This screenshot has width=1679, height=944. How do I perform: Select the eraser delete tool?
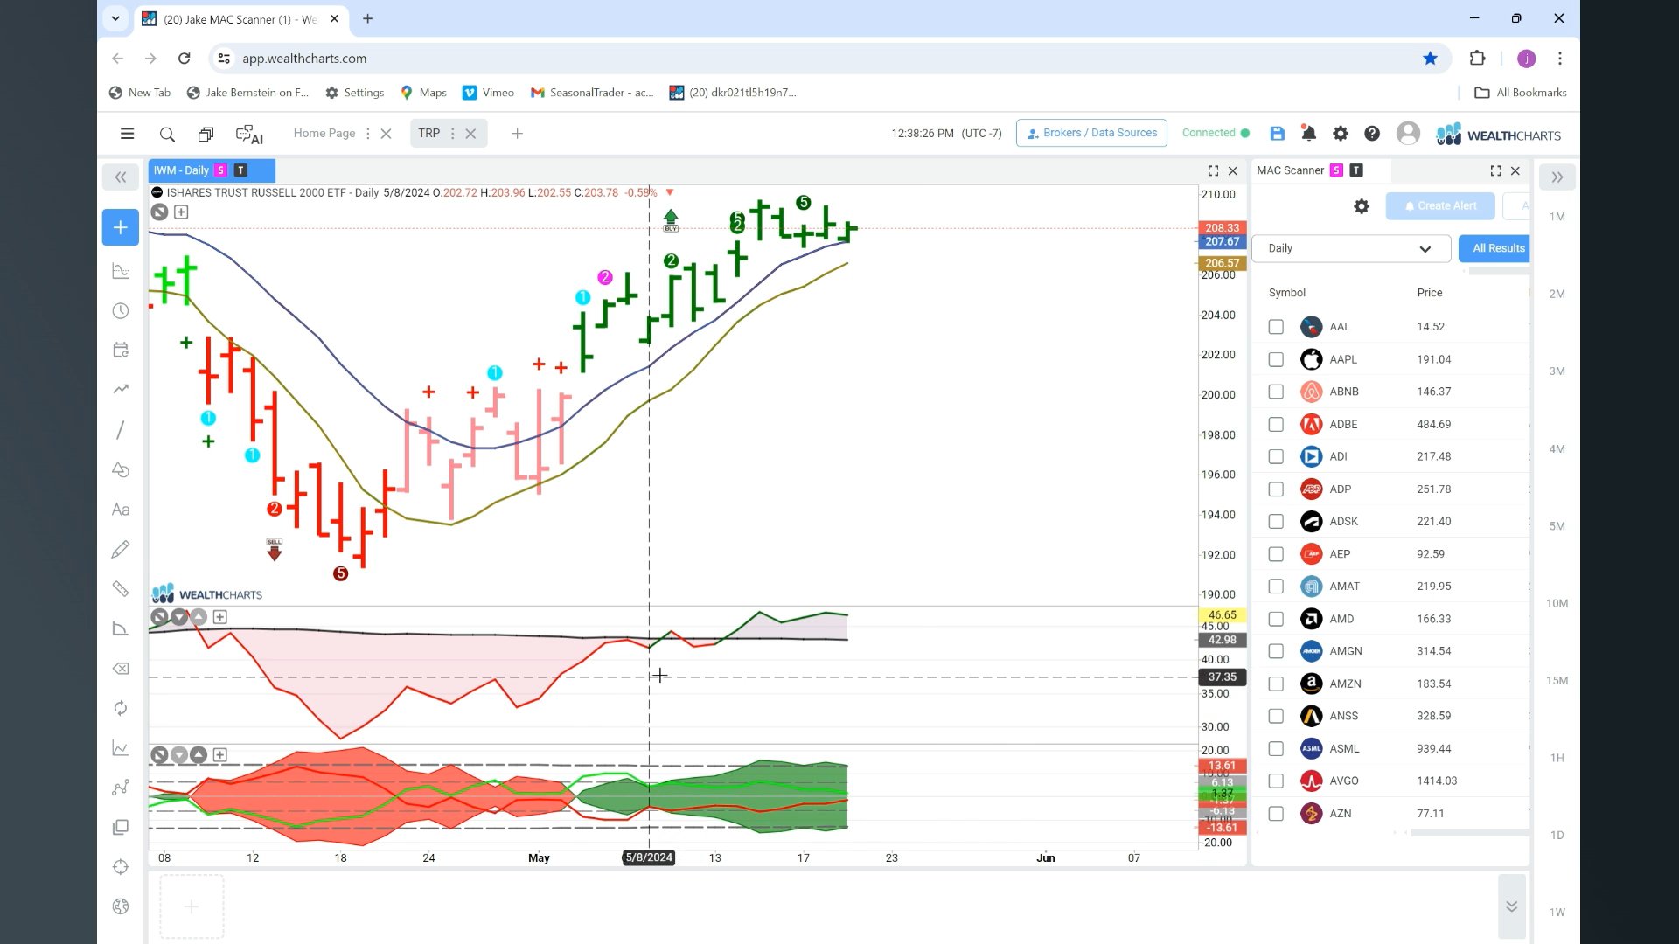coord(121,669)
